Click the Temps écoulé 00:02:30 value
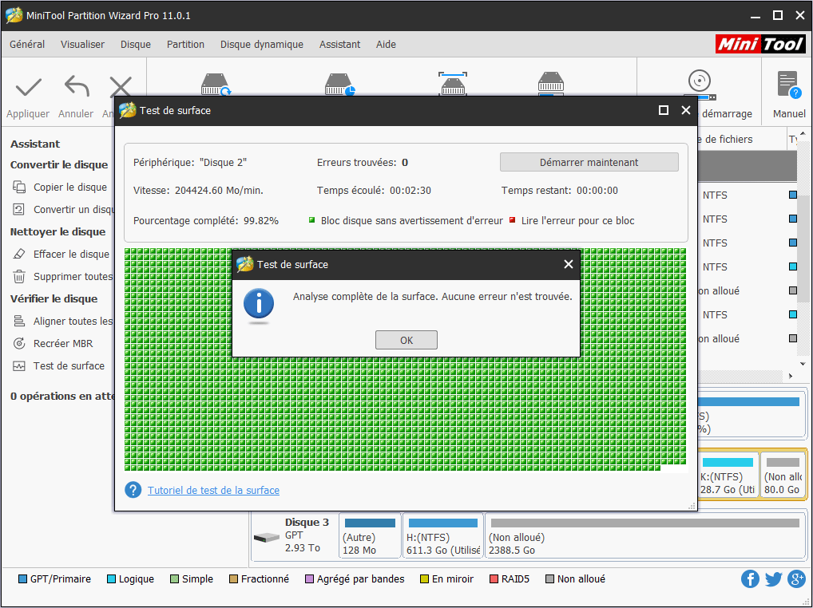The height and width of the screenshot is (608, 813). click(x=410, y=191)
